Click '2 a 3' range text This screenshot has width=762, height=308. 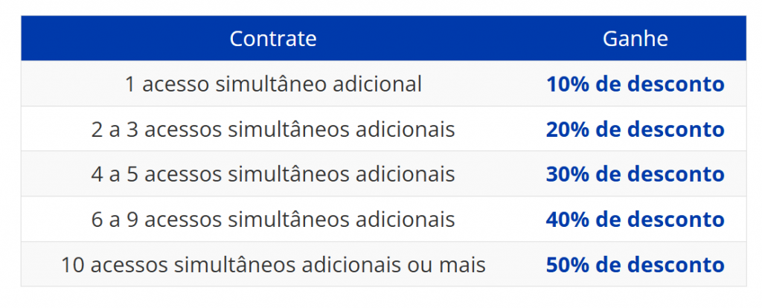point(115,129)
